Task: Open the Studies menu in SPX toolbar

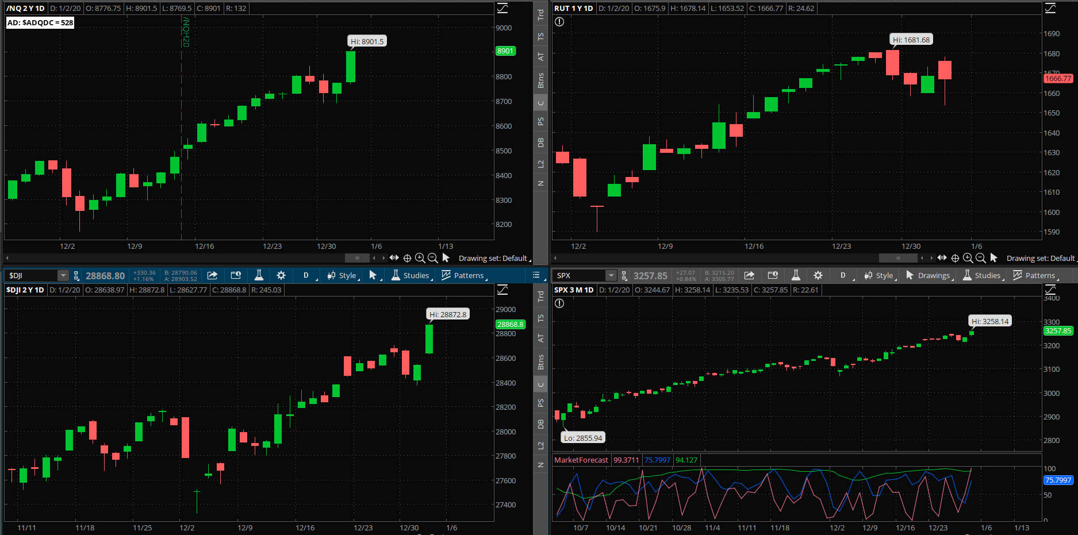Action: 983,276
